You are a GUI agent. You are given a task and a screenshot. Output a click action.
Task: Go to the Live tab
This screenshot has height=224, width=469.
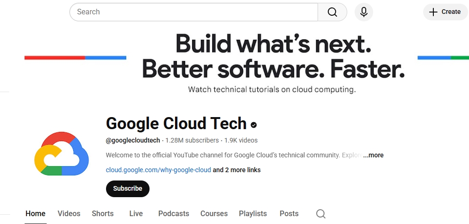pyautogui.click(x=136, y=213)
